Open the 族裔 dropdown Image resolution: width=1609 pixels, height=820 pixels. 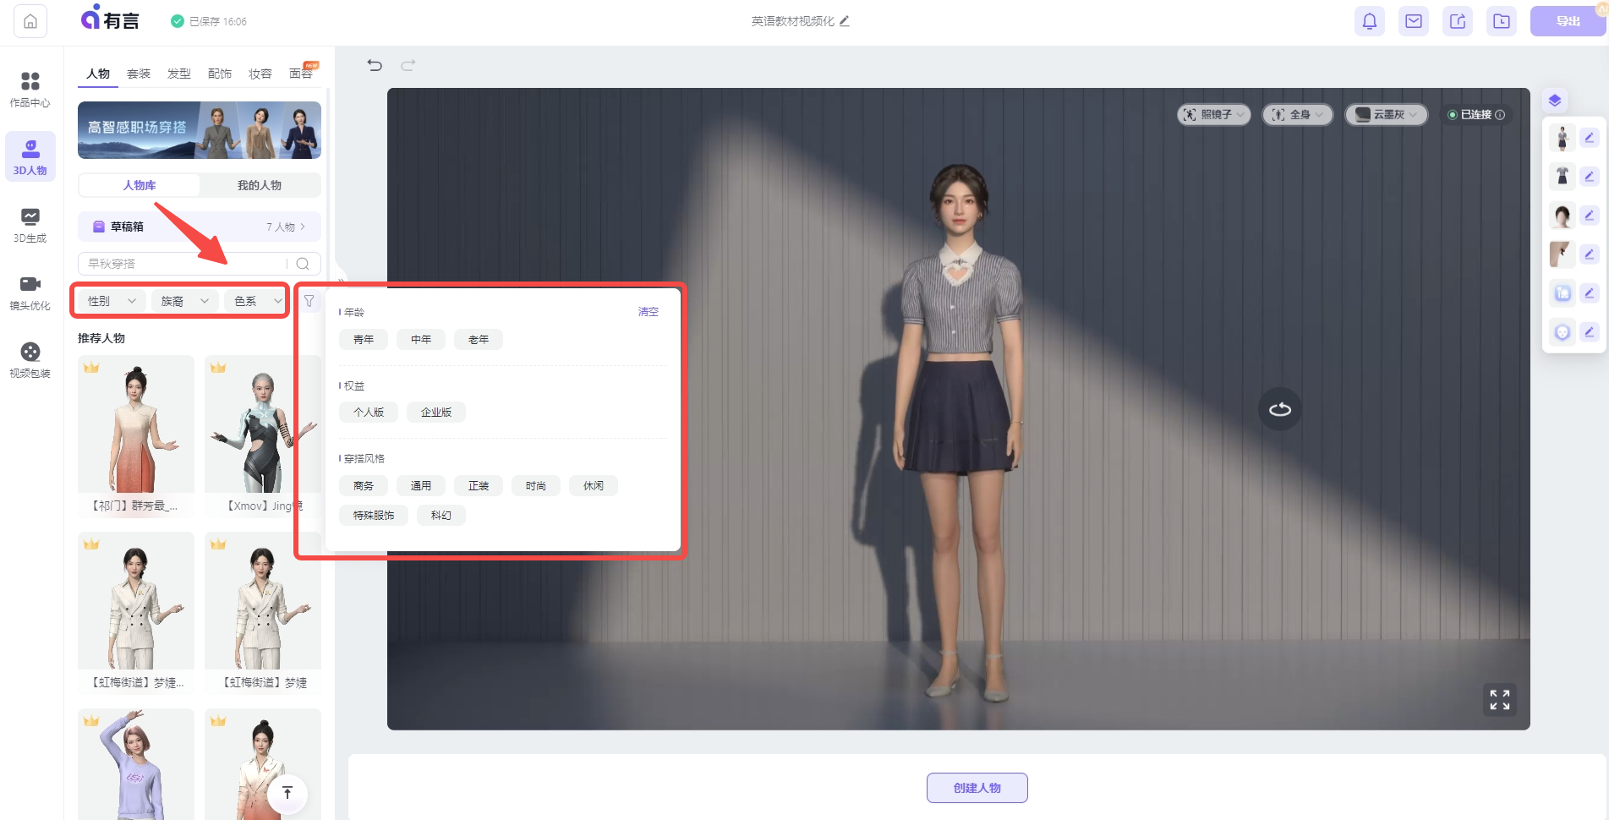[x=185, y=301]
